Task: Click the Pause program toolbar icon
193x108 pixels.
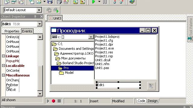Action: point(105,2)
